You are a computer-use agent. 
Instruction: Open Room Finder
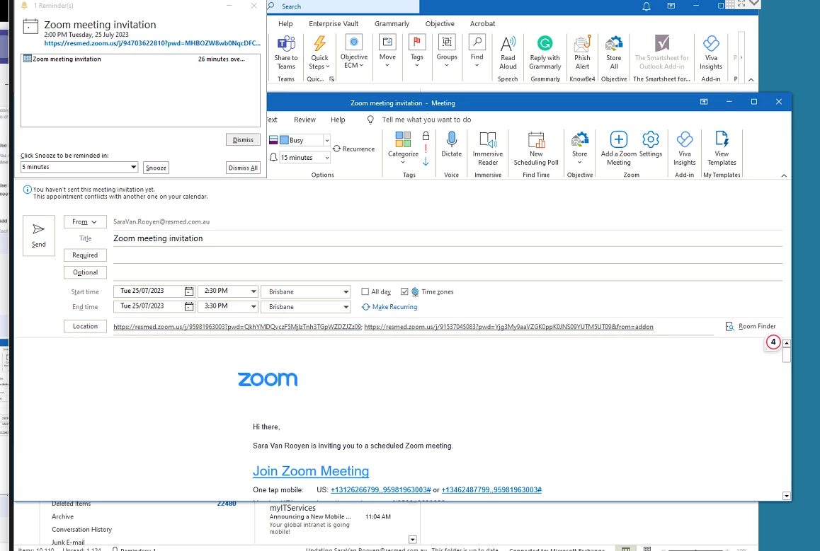click(x=751, y=326)
